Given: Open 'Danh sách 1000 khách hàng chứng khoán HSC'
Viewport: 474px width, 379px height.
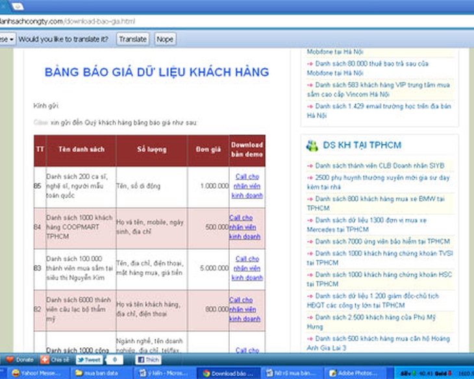Looking at the screenshot, I should pyautogui.click(x=379, y=279).
